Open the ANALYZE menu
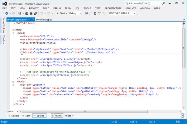The height and width of the screenshot is (124, 187). click(131, 8)
